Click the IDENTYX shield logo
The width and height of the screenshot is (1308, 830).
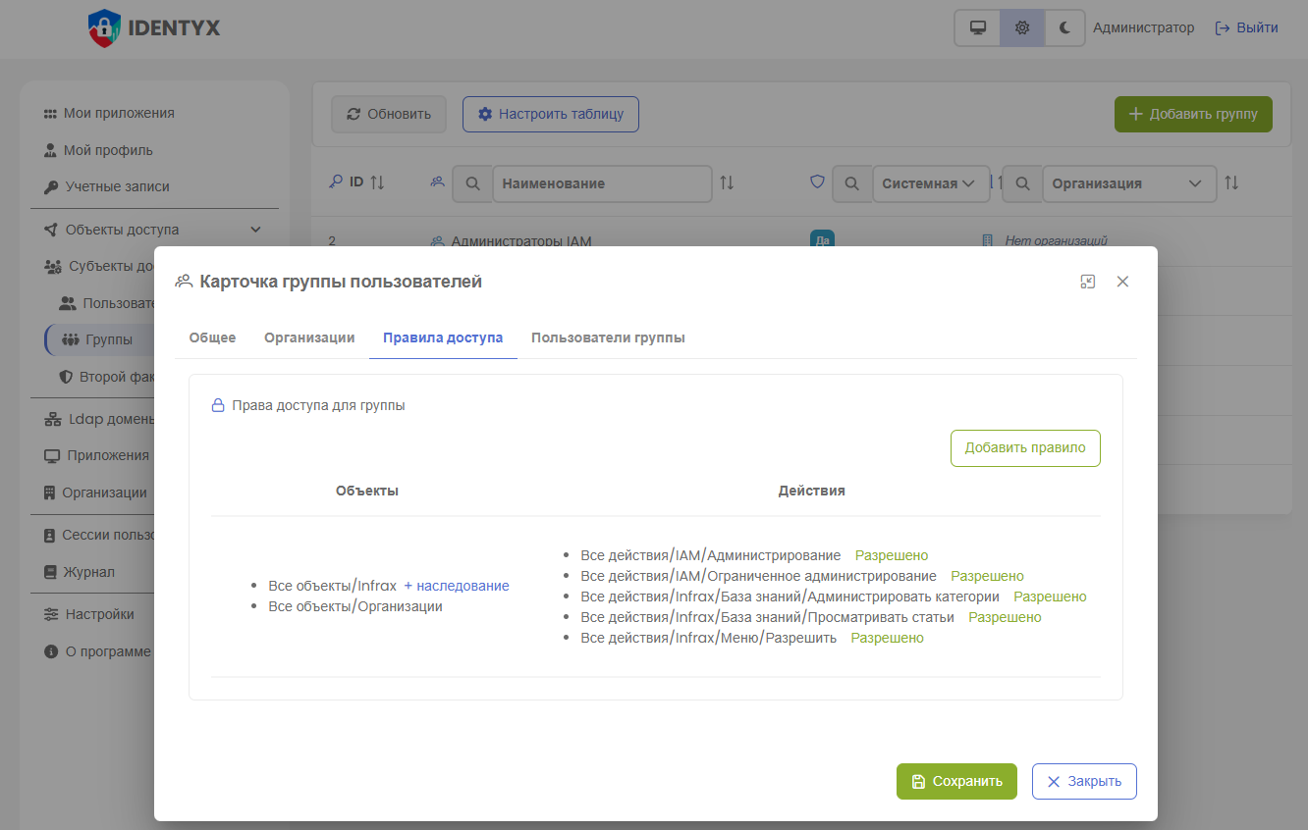point(104,28)
